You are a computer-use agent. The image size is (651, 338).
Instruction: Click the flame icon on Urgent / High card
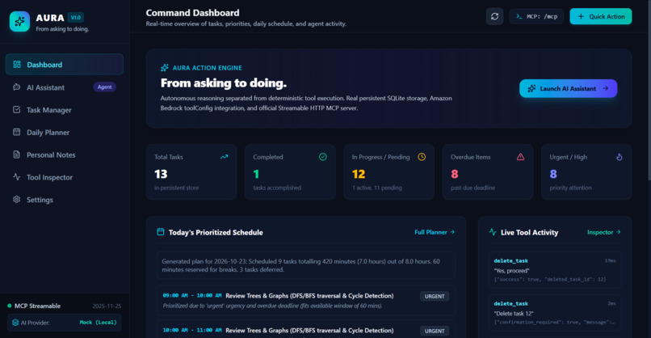[619, 157]
